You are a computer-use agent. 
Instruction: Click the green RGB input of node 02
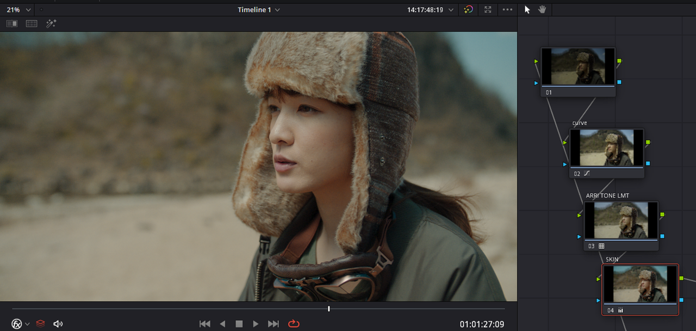565,143
